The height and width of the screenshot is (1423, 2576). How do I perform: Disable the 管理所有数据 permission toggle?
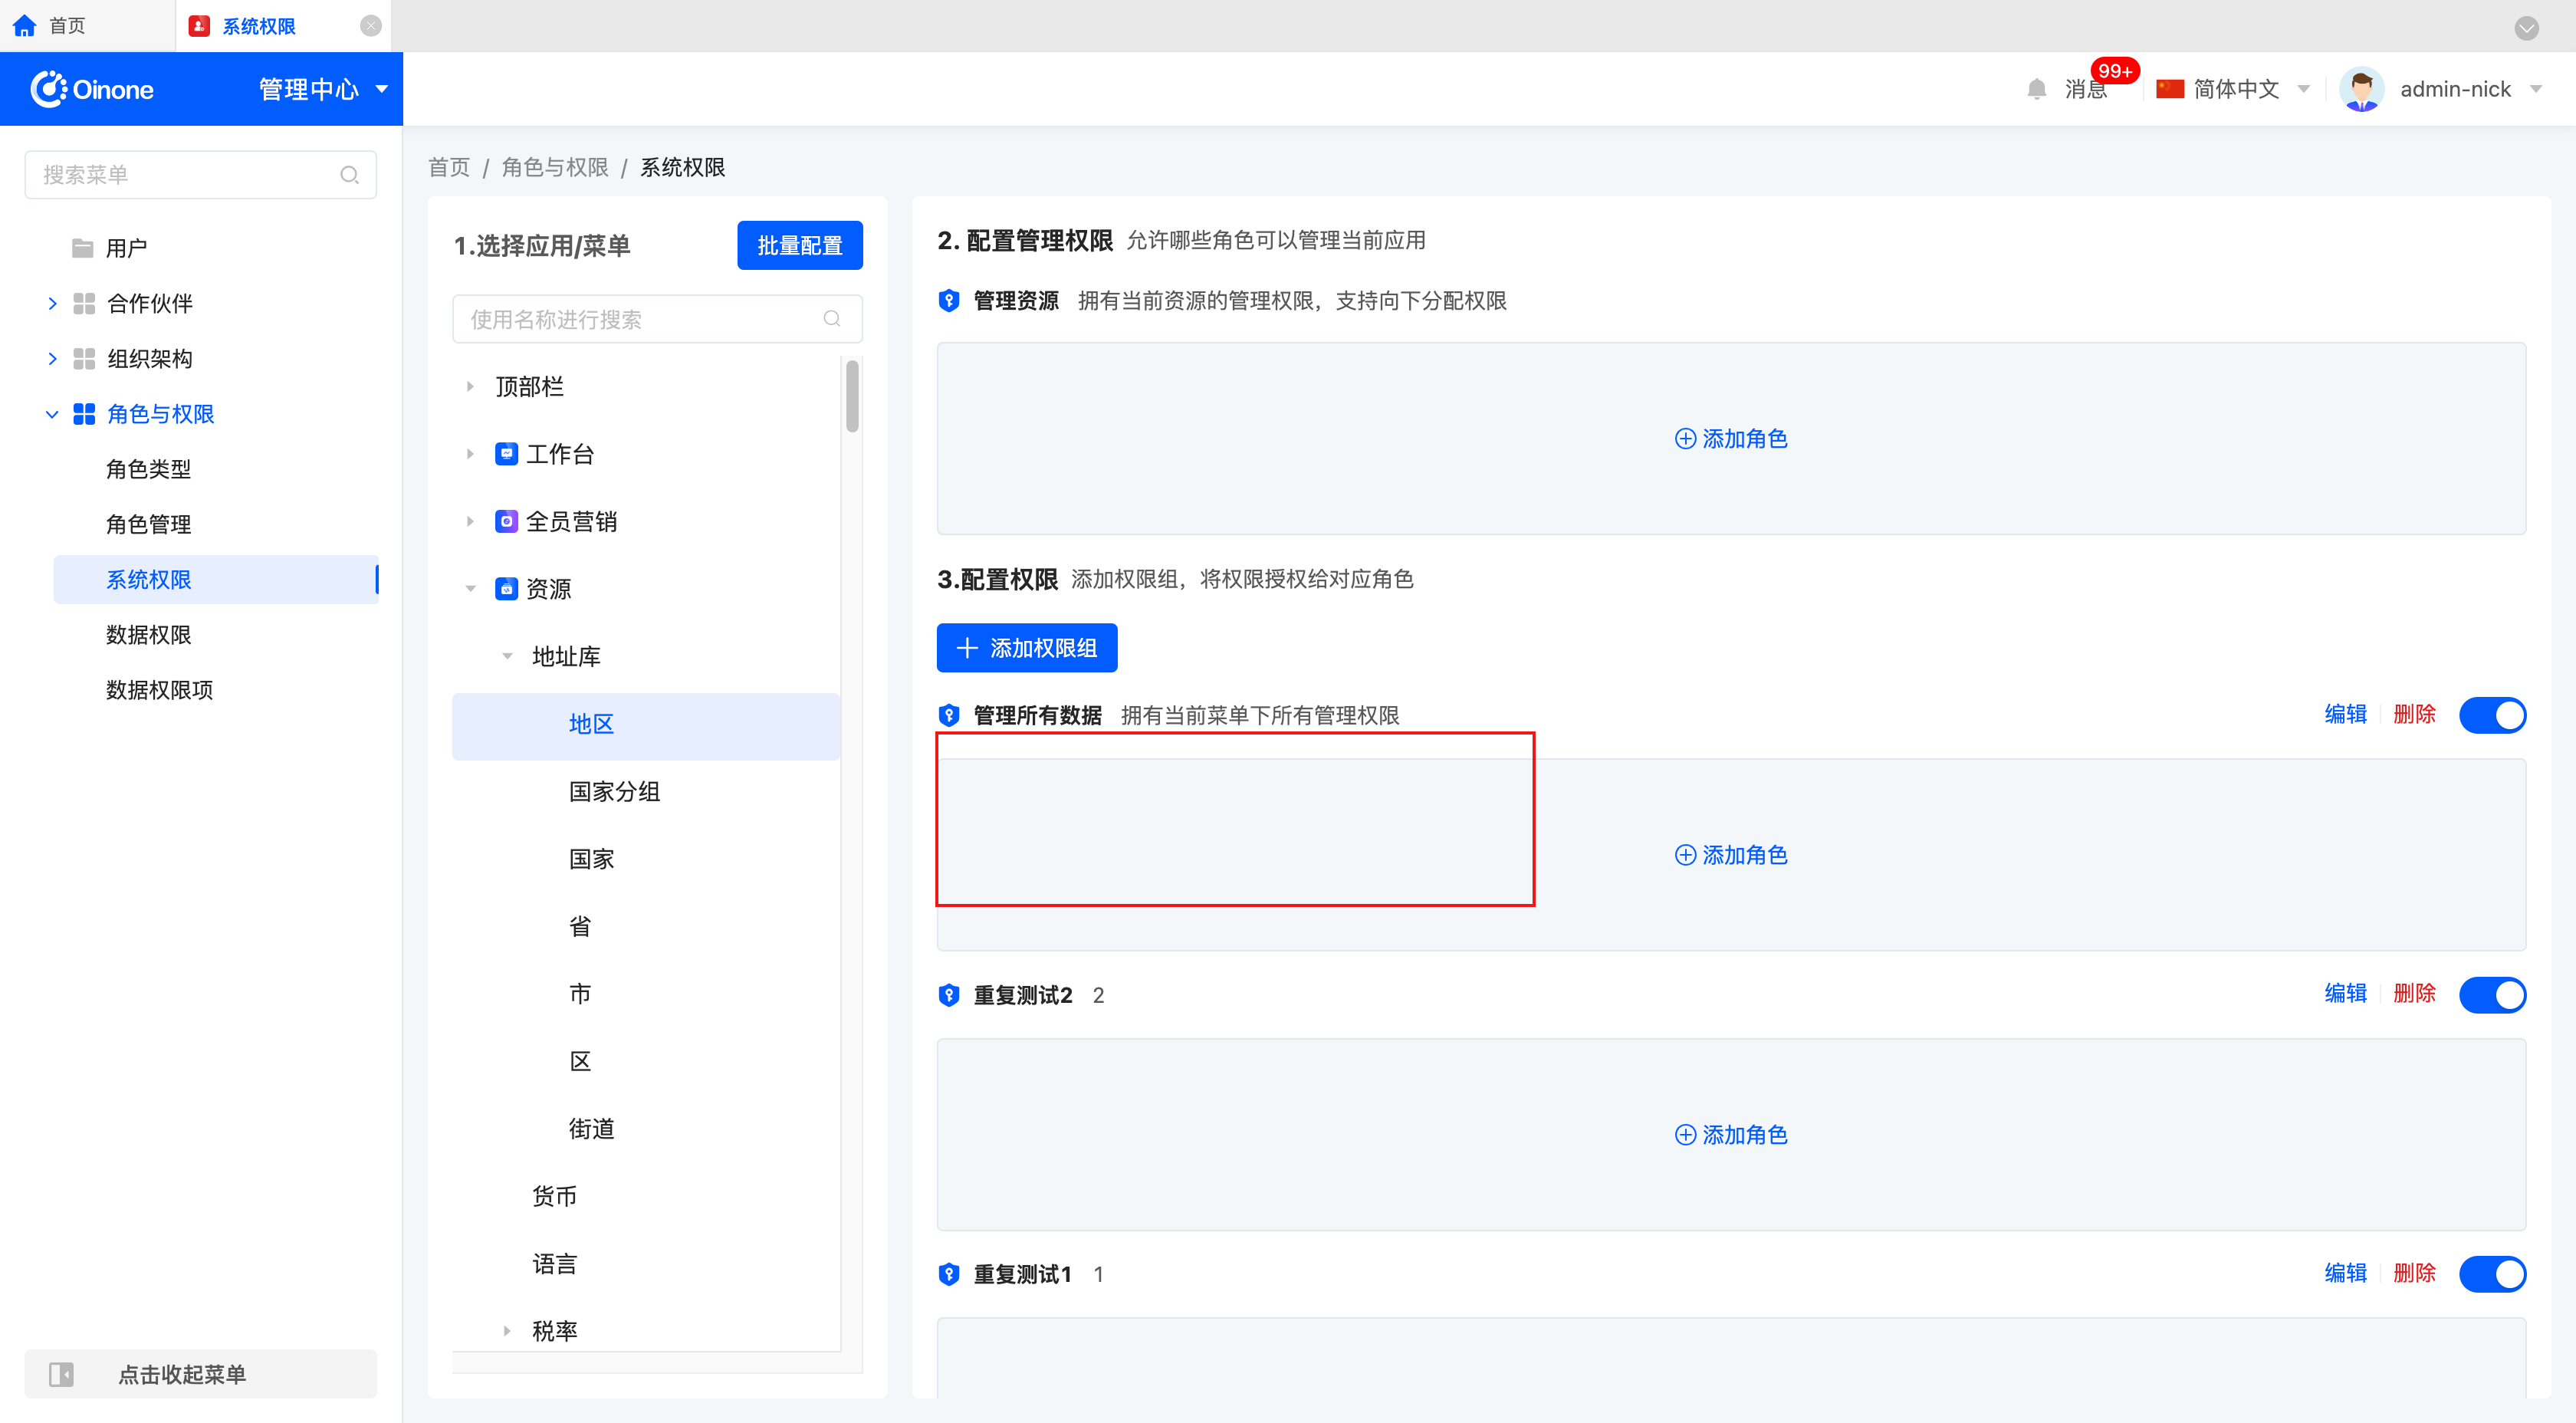(x=2492, y=715)
